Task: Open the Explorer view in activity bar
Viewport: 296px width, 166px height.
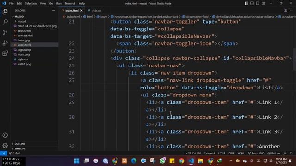Action: pos(5,12)
